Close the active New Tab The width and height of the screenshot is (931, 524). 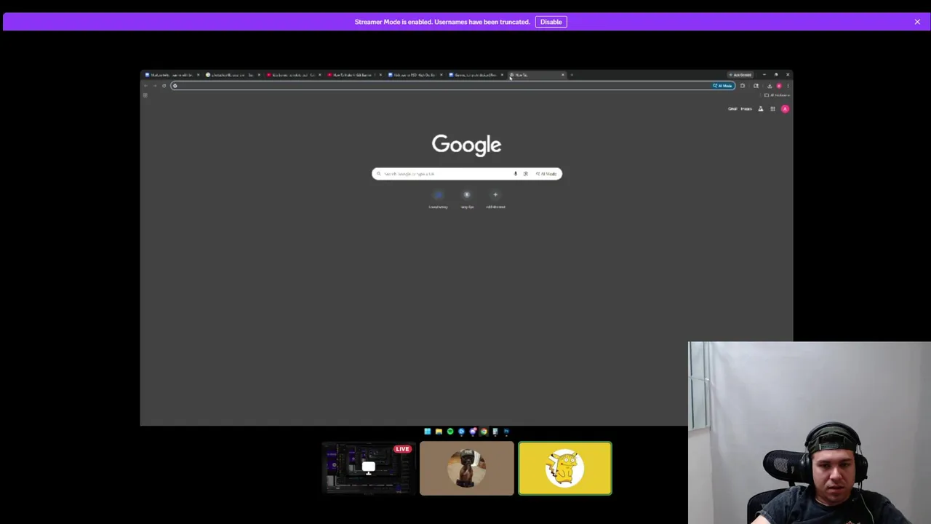point(562,75)
